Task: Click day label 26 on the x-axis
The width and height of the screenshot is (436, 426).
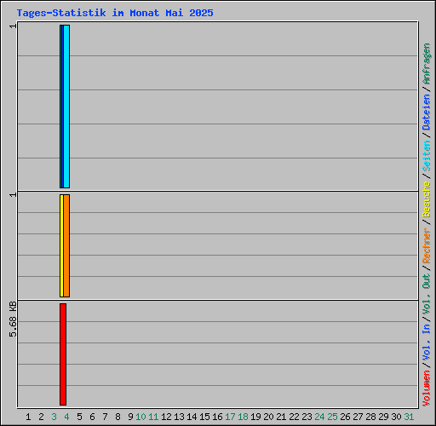Action: (x=345, y=417)
